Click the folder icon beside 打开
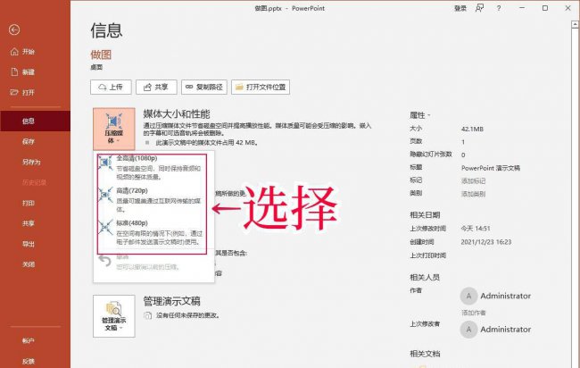The image size is (580, 368). [x=14, y=92]
